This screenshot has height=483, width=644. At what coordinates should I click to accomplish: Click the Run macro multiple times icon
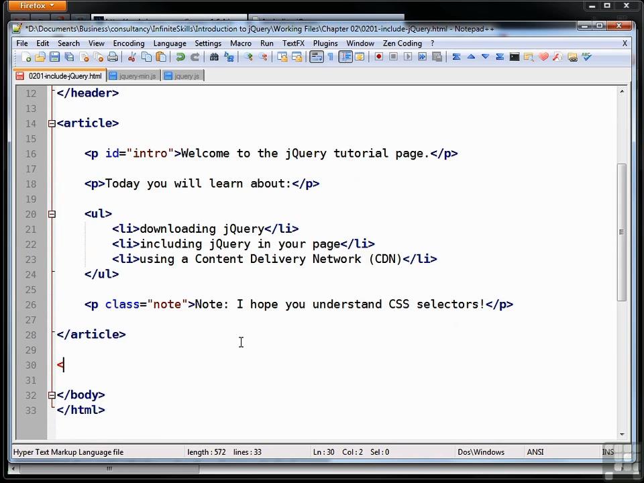point(422,56)
